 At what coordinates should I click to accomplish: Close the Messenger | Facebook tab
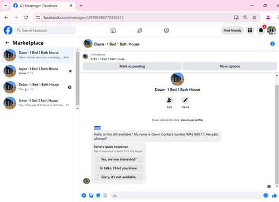click(71, 6)
